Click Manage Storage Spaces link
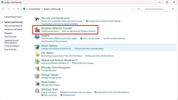The height and width of the screenshot is (100, 178). click(51, 78)
